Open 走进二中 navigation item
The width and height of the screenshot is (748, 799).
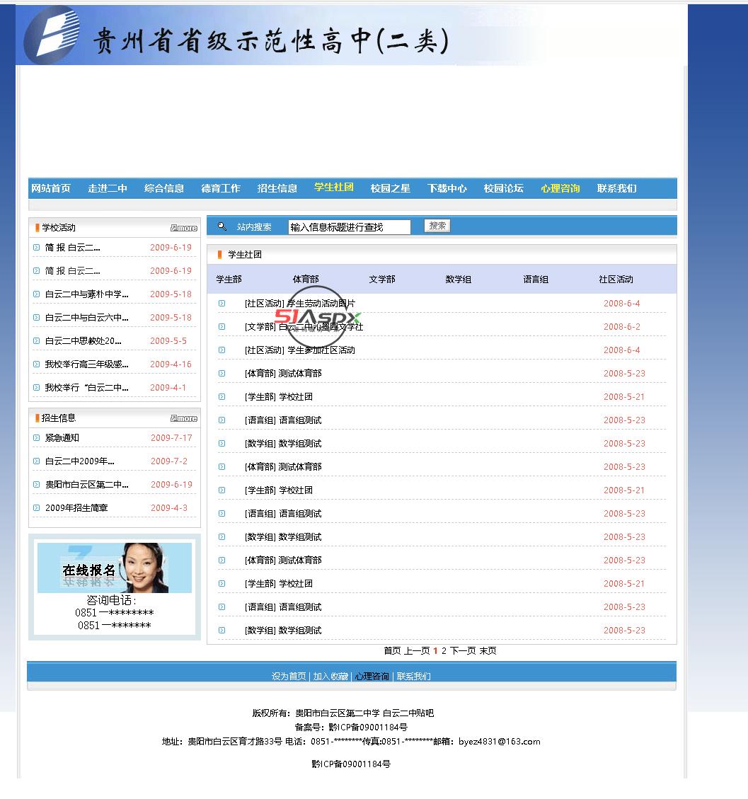pyautogui.click(x=108, y=188)
